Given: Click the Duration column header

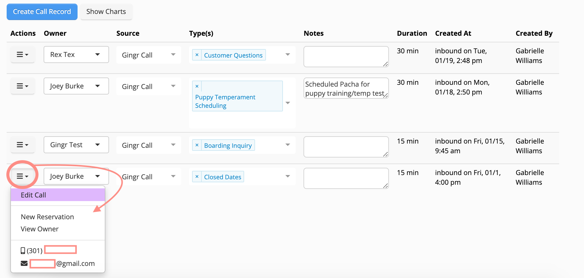Looking at the screenshot, I should [x=412, y=33].
